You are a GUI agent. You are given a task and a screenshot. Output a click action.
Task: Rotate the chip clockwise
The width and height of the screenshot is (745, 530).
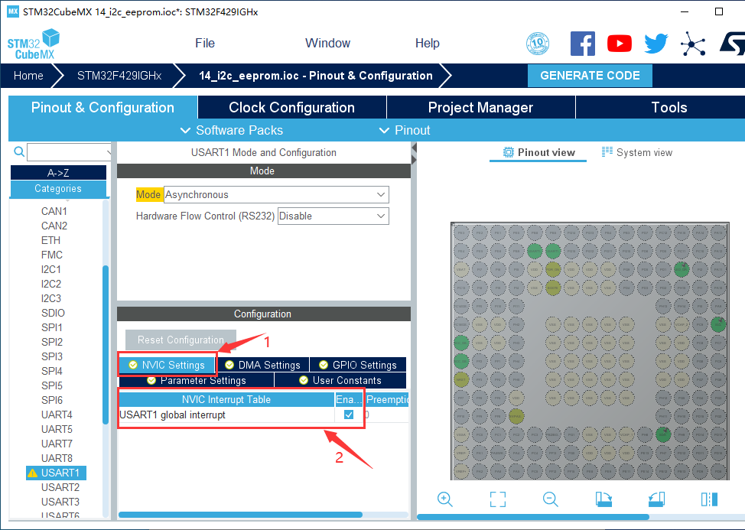603,499
